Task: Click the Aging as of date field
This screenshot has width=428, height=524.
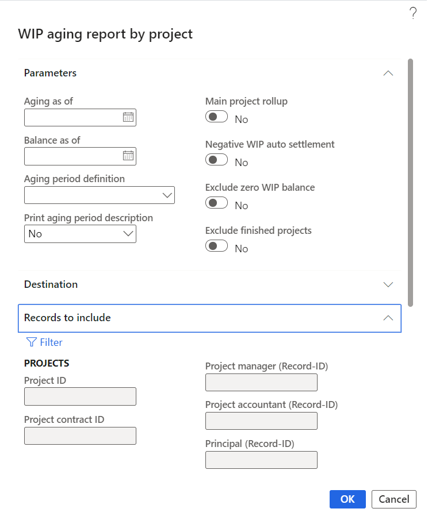Action: (x=72, y=117)
